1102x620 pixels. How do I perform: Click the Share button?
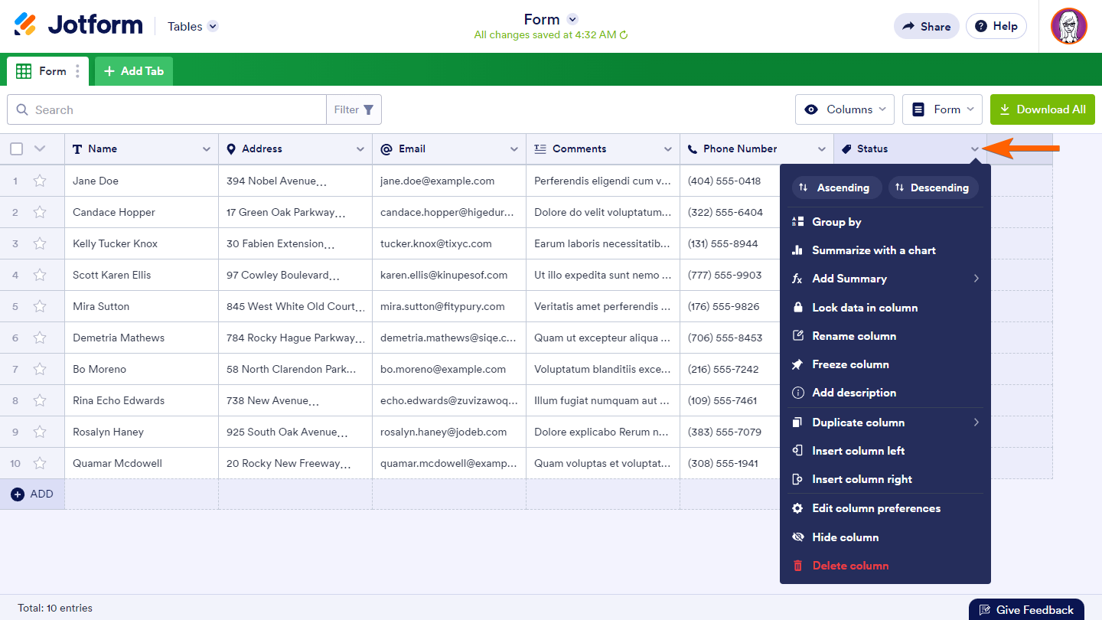click(x=926, y=26)
